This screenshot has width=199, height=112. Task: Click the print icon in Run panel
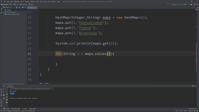(x=7, y=100)
